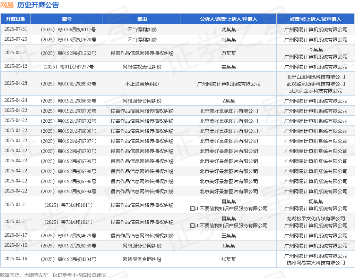Image resolution: width=355 pixels, height=278 pixels.
Task: Select the date 2025-05-21
Action: pos(16,53)
